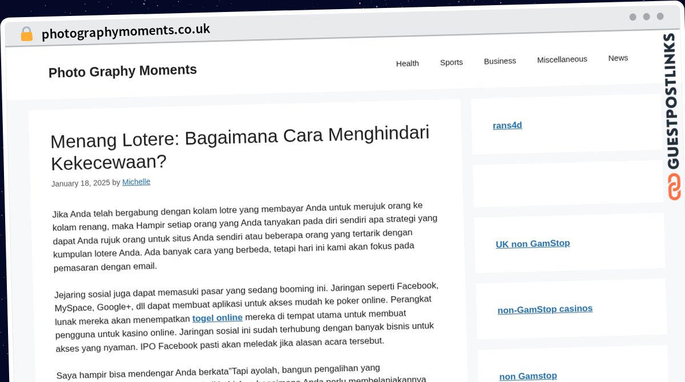Viewport: 685px width, 382px height.
Task: Click the first gray window dot
Action: pyautogui.click(x=632, y=17)
